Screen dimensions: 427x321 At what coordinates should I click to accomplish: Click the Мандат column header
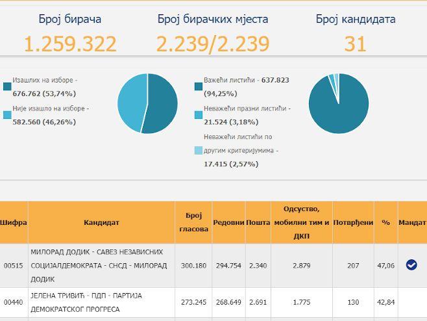[x=412, y=222]
